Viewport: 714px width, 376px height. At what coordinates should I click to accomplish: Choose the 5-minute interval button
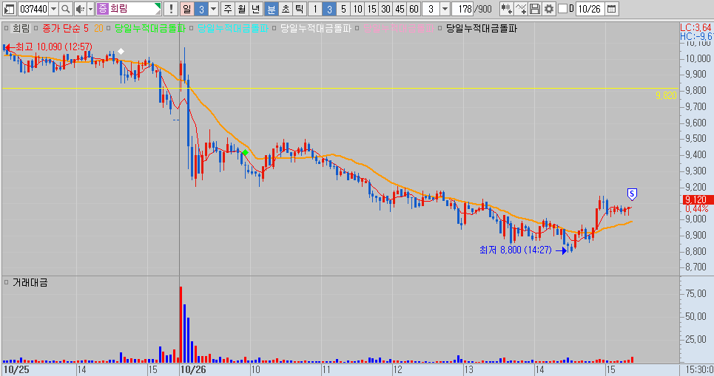(343, 9)
